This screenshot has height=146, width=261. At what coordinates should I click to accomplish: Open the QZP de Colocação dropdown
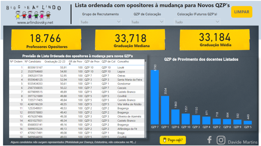(148, 22)
